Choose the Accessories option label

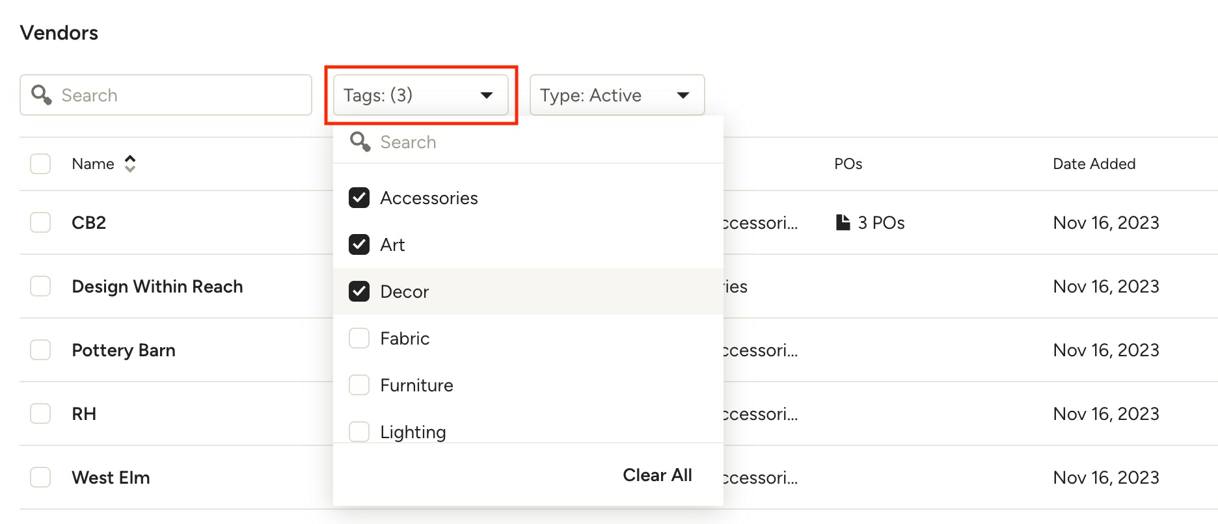pos(429,198)
